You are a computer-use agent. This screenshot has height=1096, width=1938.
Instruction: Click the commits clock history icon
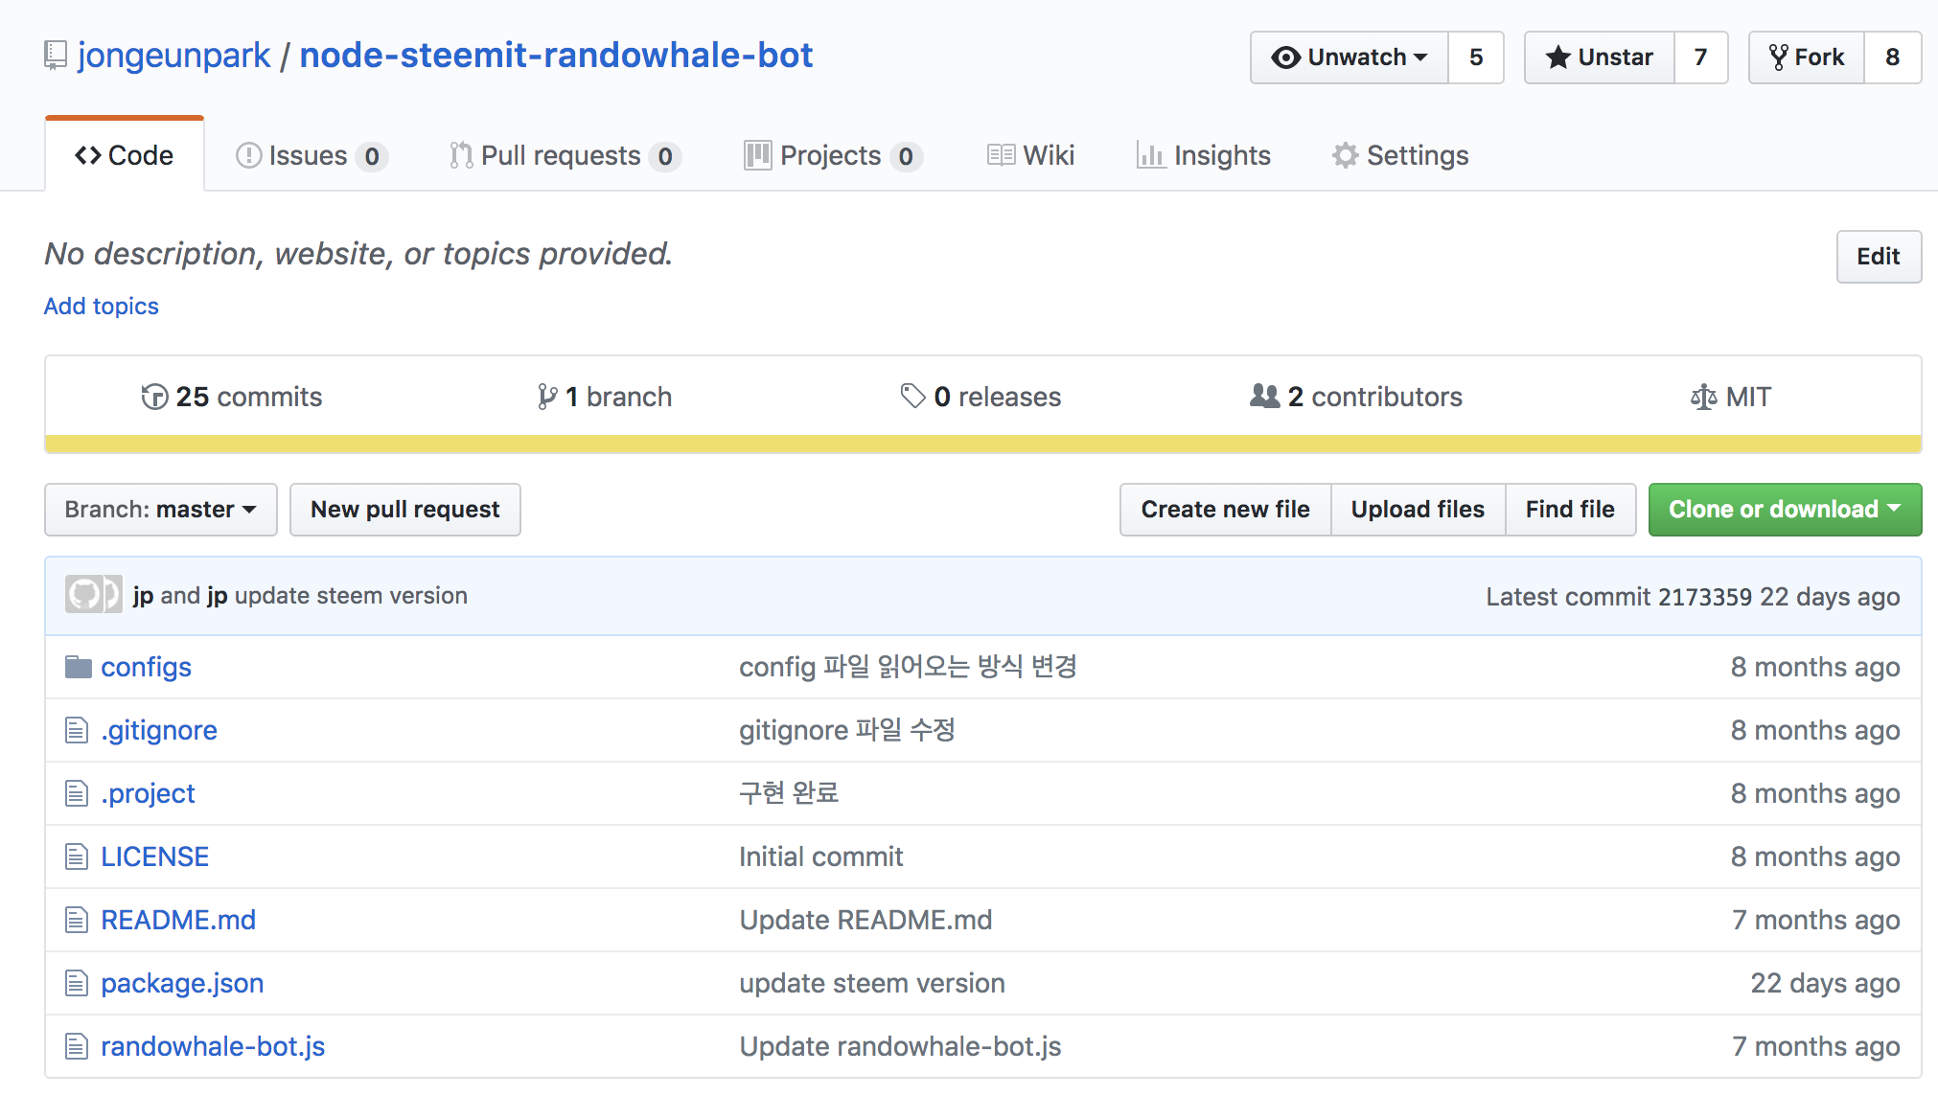point(154,397)
